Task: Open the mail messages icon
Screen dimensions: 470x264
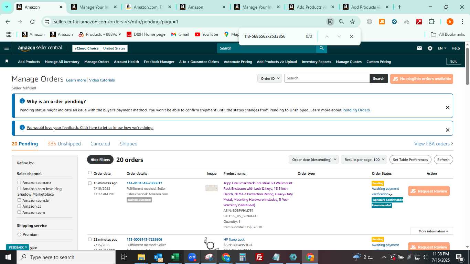Action: coord(419,48)
